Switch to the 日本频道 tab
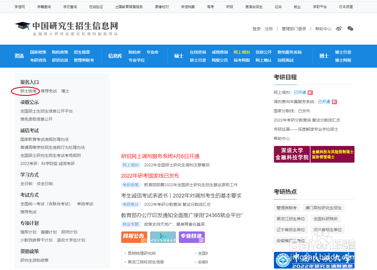Screen dimensions: 377x270 (346, 6)
